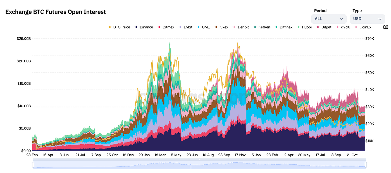Screen dimensions: 391x173
Task: Click the camera screenshot icon
Action: click(x=386, y=27)
